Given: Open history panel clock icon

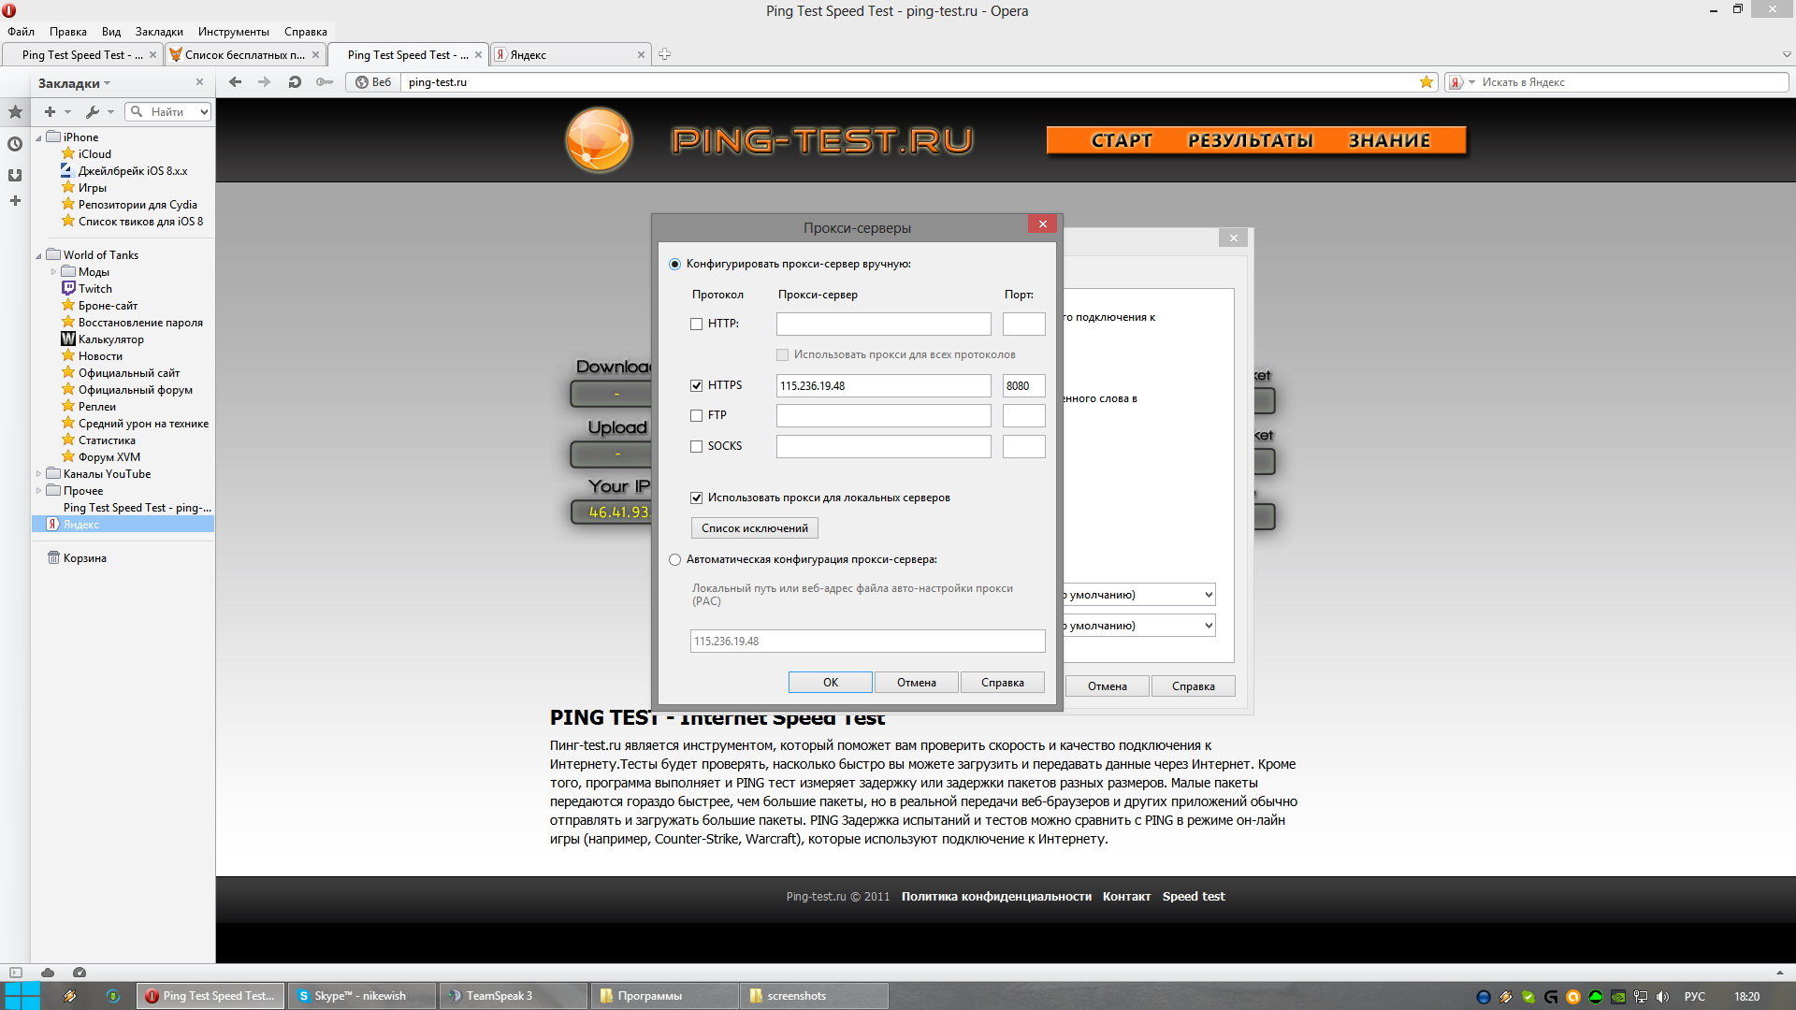Looking at the screenshot, I should click(15, 144).
